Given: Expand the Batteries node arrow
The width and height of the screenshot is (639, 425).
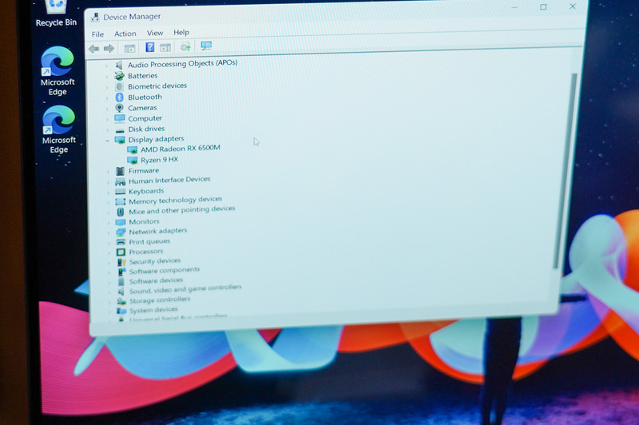Looking at the screenshot, I should coord(107,77).
